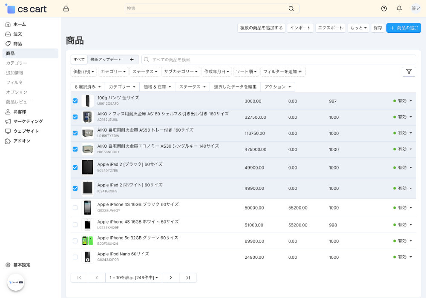
Task: Open 注文 in the sidebar menu
Action: 17,34
